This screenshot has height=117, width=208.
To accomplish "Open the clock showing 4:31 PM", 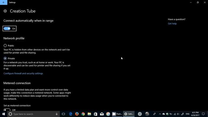I will point(195,114).
